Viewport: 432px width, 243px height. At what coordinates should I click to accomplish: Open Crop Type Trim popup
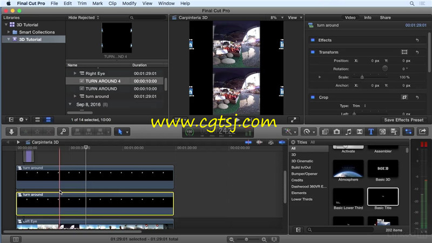(359, 106)
